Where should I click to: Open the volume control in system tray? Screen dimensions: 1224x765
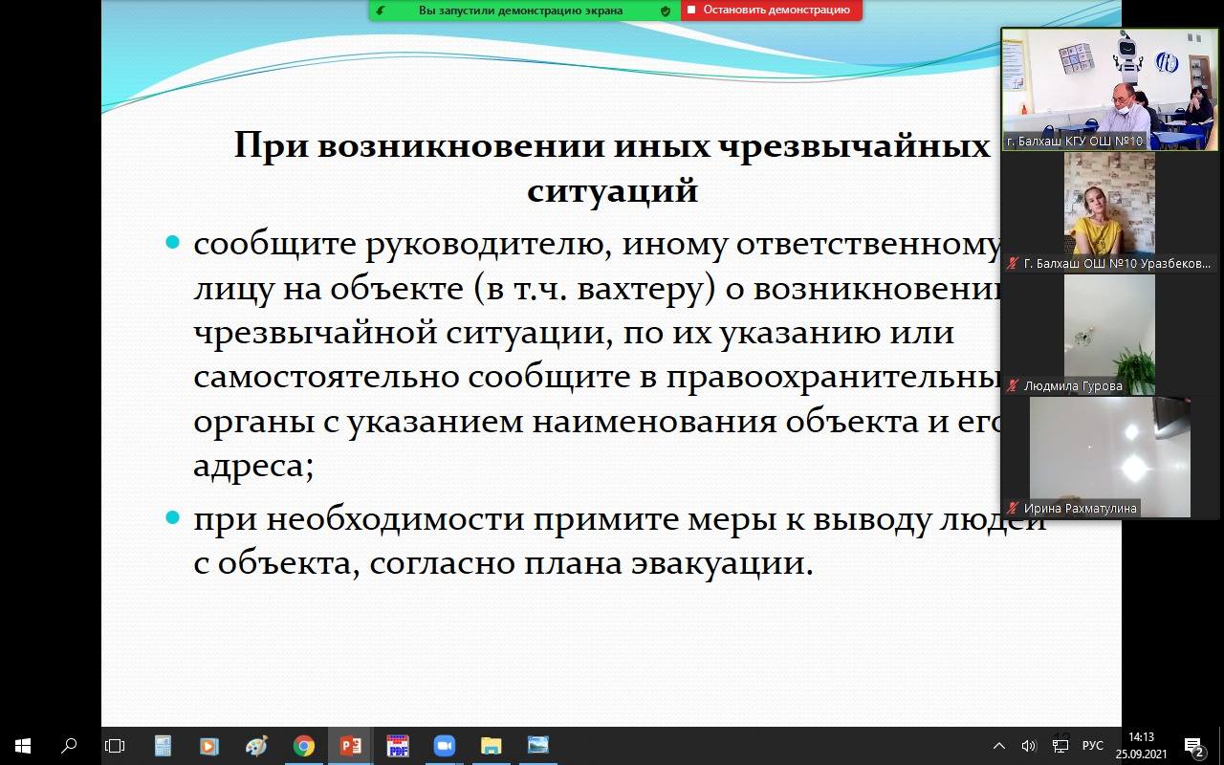pyautogui.click(x=1029, y=746)
